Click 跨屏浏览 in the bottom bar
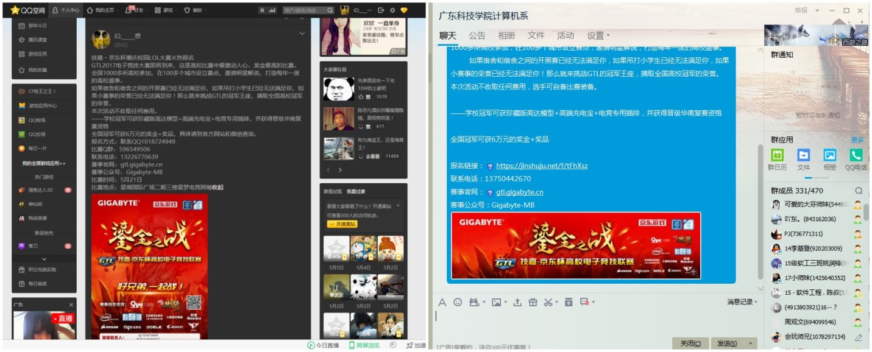 [x=364, y=345]
